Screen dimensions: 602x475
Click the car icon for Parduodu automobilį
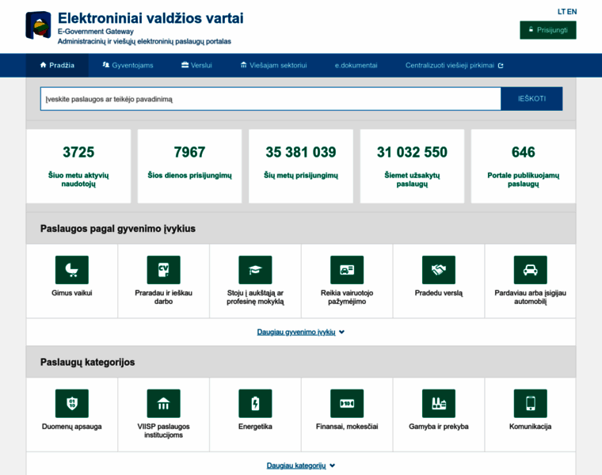point(530,270)
